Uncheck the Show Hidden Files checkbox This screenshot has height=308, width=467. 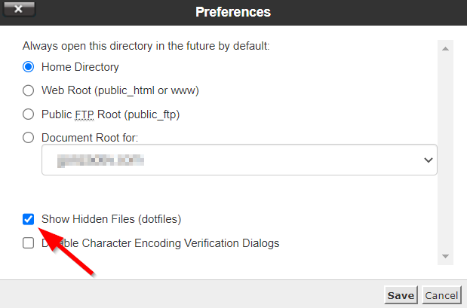coord(29,219)
